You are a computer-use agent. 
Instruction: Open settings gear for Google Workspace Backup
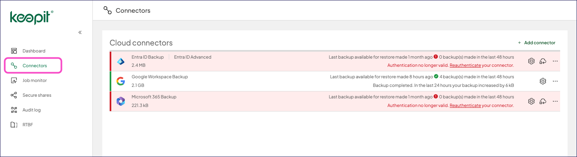click(x=543, y=81)
